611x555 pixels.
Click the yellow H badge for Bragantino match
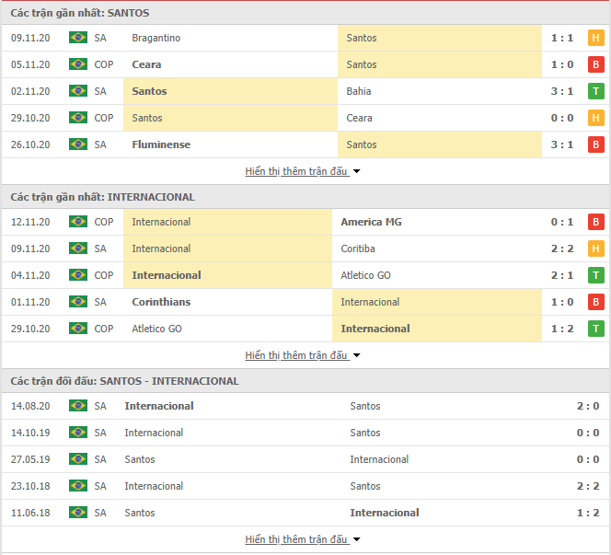(595, 38)
